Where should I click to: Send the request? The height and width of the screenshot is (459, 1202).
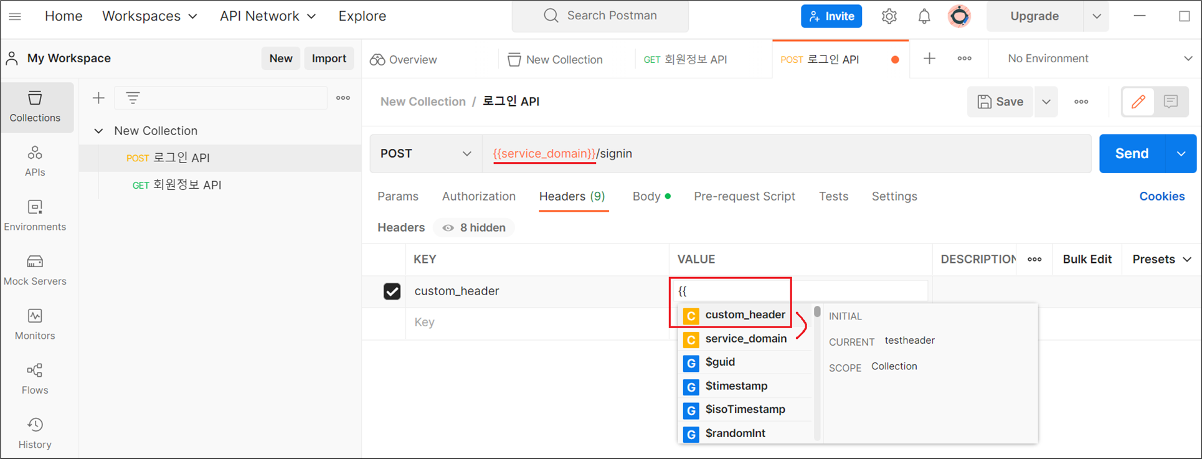tap(1132, 154)
